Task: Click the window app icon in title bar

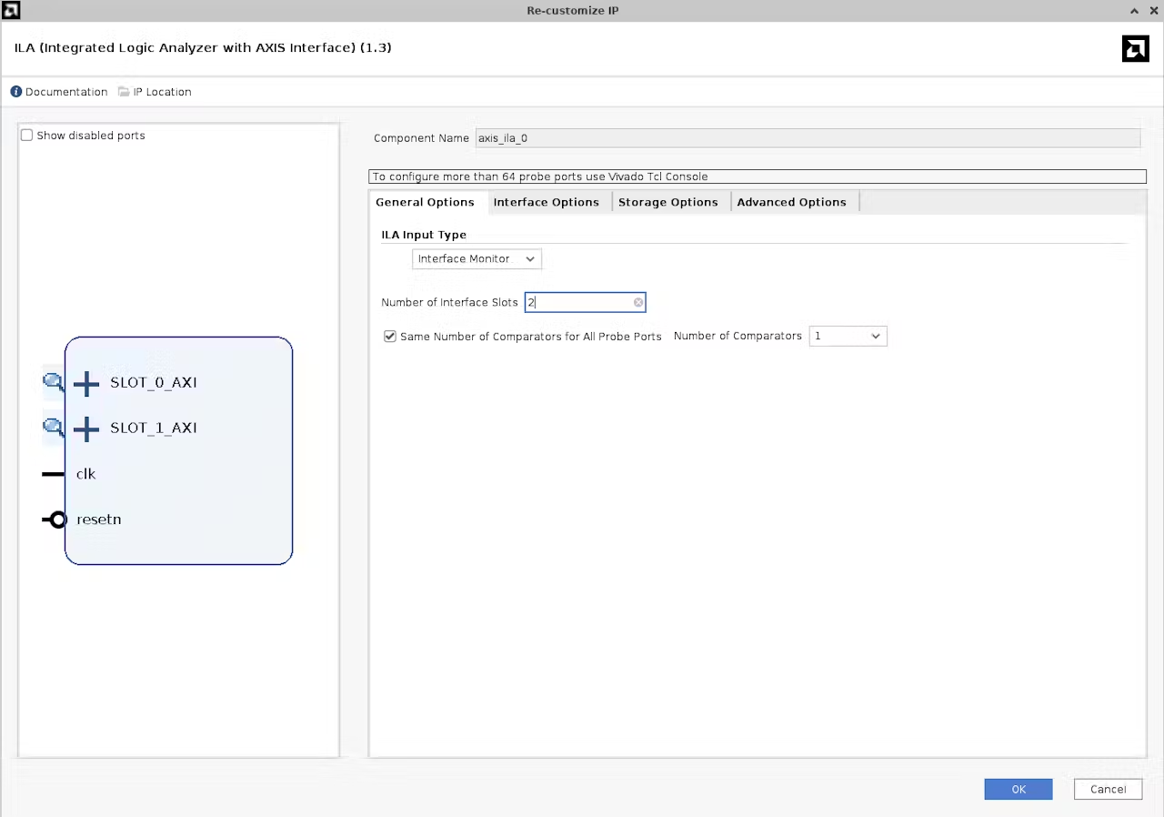Action: pyautogui.click(x=11, y=10)
